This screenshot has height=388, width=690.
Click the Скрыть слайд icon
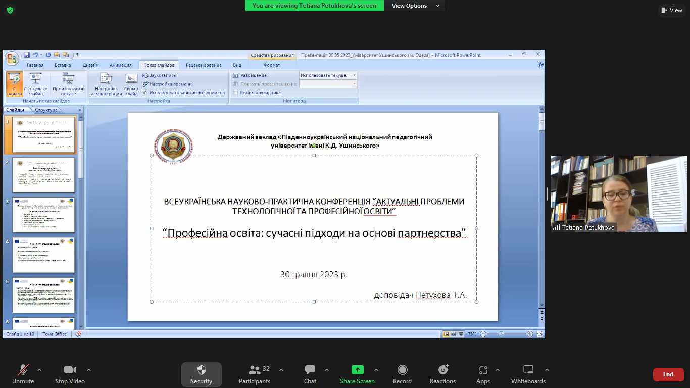click(x=131, y=84)
